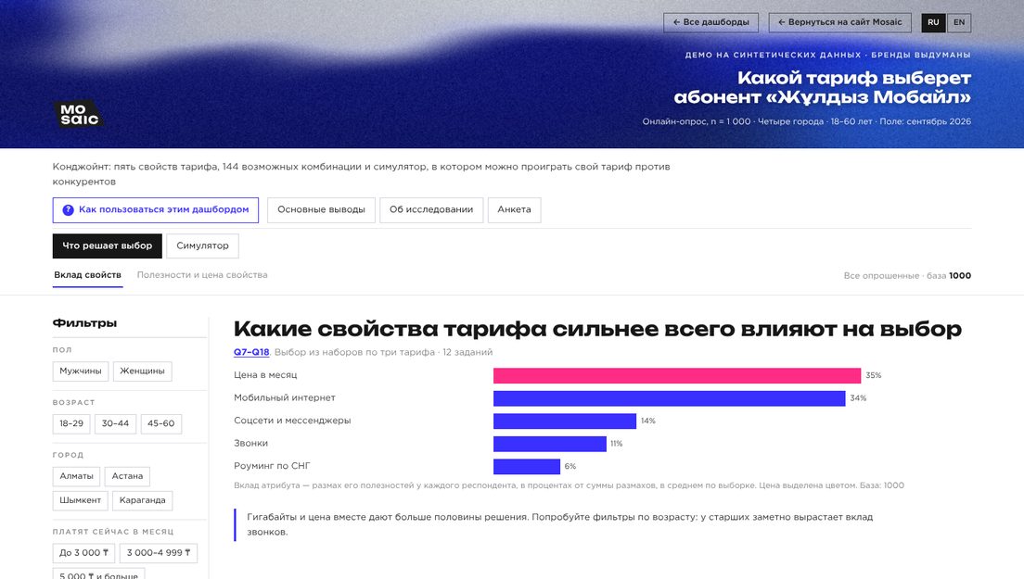
Task: Click the Mosaic logo
Action: pyautogui.click(x=78, y=114)
